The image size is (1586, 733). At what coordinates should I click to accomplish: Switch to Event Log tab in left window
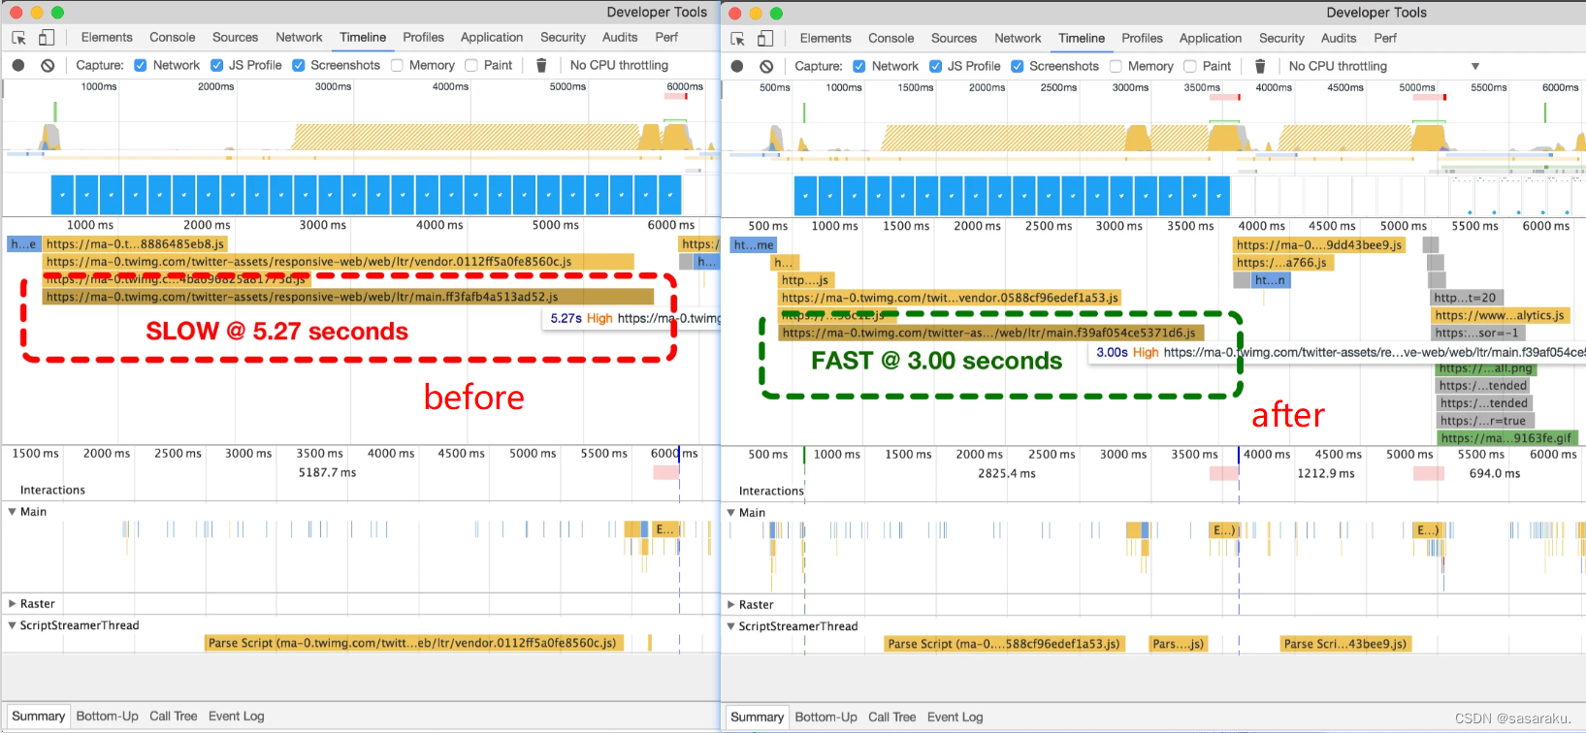(237, 716)
